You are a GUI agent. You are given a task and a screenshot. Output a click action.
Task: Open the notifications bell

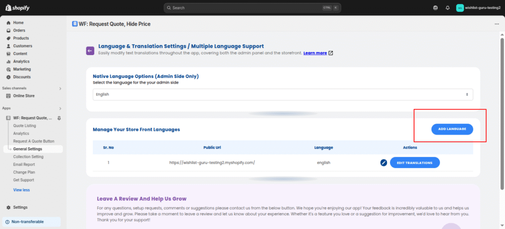[447, 8]
